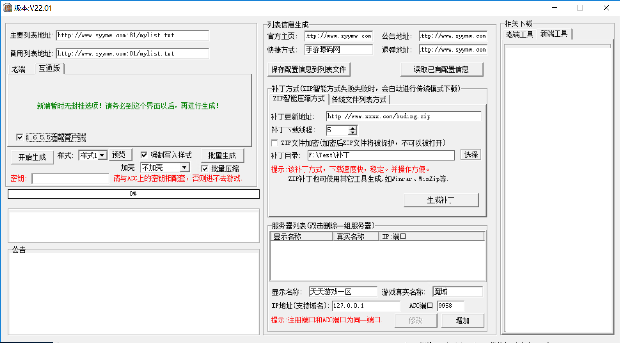Image resolution: width=620 pixels, height=343 pixels.
Task: Add server with the 增加 button
Action: pyautogui.click(x=462, y=321)
